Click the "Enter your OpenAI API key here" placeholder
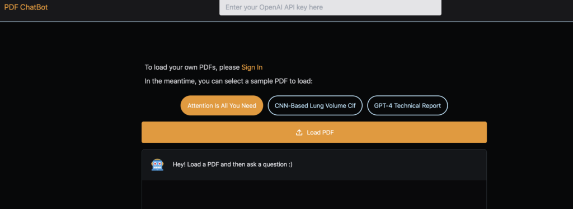The image size is (573, 209). 274,7
